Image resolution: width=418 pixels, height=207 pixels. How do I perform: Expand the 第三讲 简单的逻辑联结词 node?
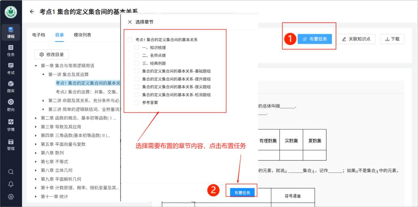click(43, 109)
